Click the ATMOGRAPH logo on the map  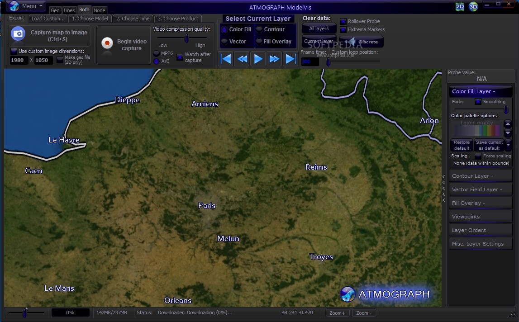386,294
